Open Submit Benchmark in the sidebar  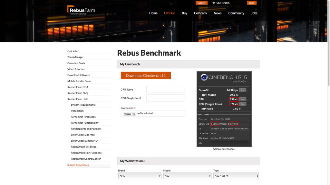click(78, 164)
